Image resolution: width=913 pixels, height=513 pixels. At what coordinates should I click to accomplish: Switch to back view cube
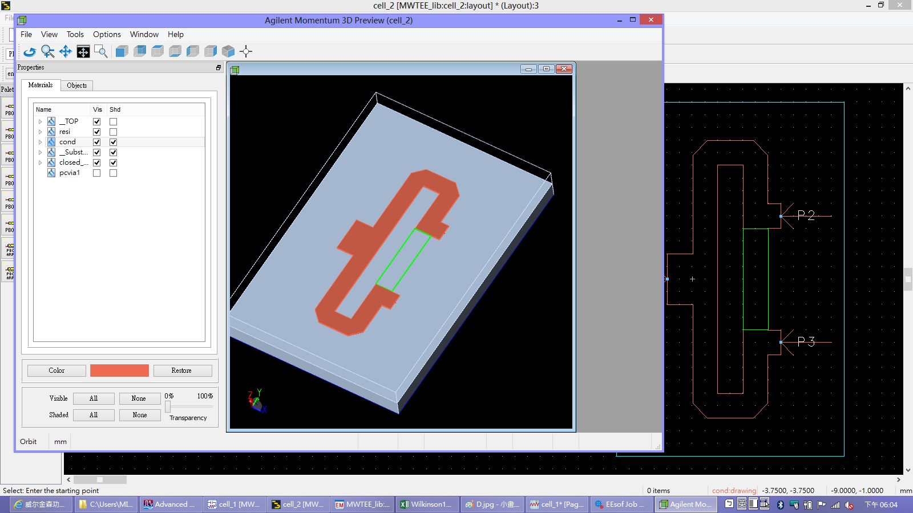(140, 51)
